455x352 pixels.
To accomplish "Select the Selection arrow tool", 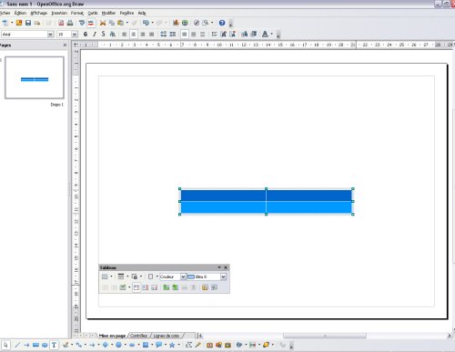I will click(x=5, y=345).
